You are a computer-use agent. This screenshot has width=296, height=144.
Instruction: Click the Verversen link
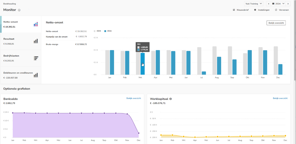click(284, 10)
